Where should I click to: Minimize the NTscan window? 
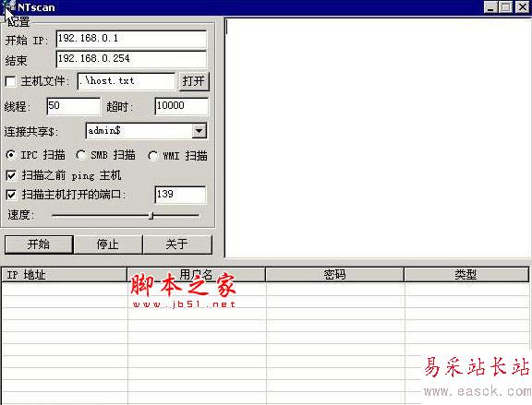tap(490, 7)
